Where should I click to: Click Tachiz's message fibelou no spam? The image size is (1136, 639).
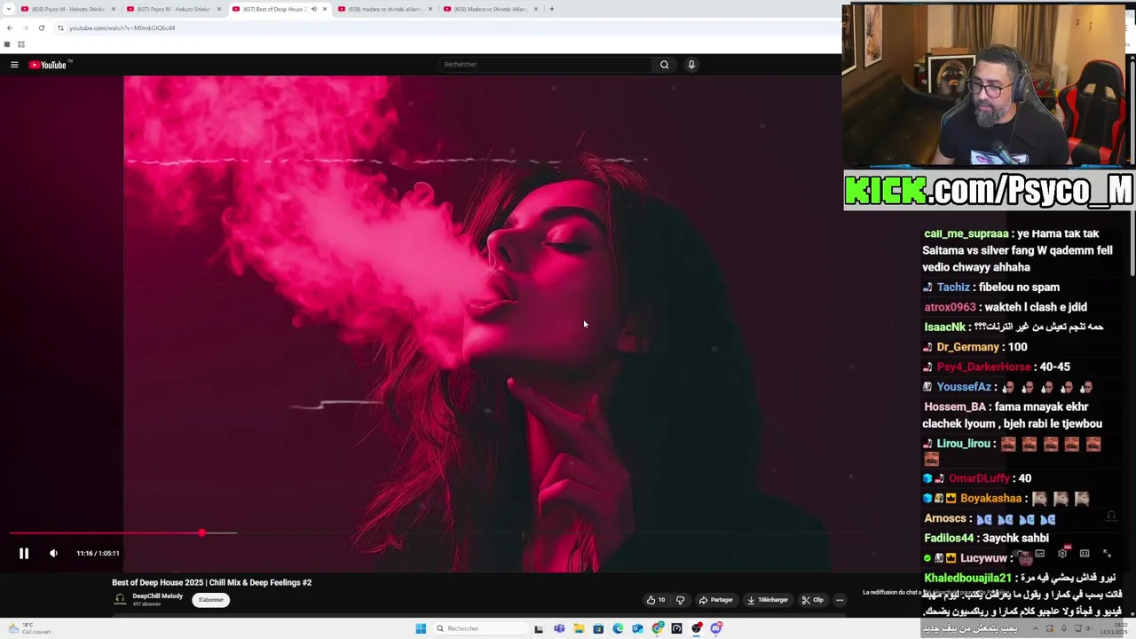click(x=1019, y=287)
